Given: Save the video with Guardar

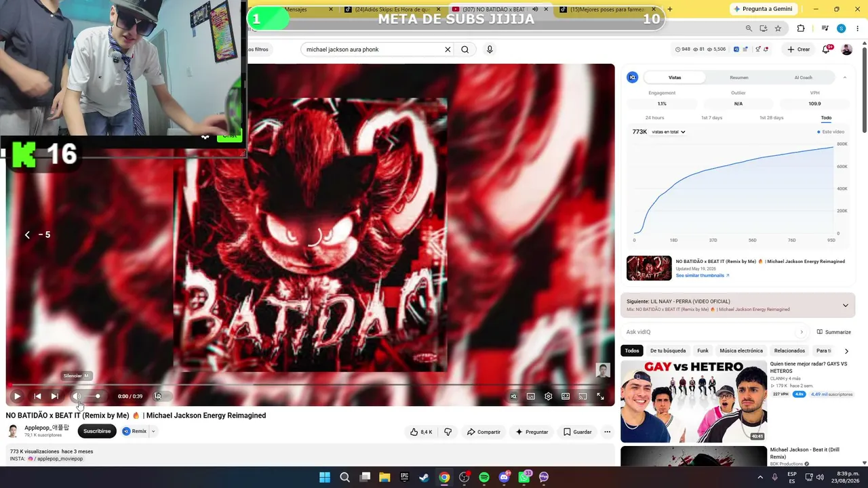Looking at the screenshot, I should (577, 432).
